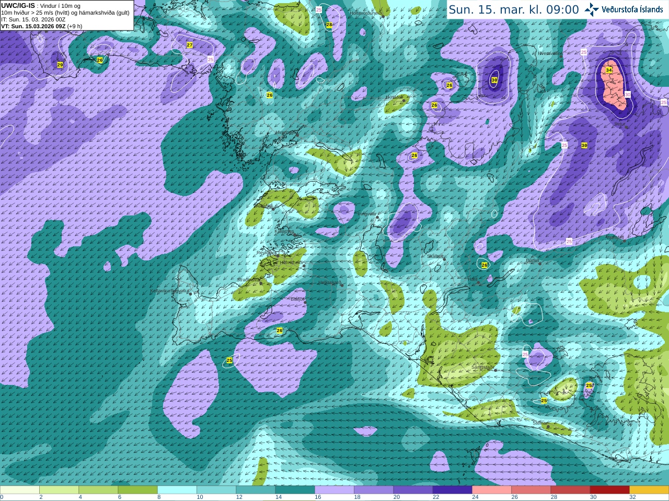669x501 pixels.
Task: Click the Bláfjöll station label
Action: pos(297,299)
